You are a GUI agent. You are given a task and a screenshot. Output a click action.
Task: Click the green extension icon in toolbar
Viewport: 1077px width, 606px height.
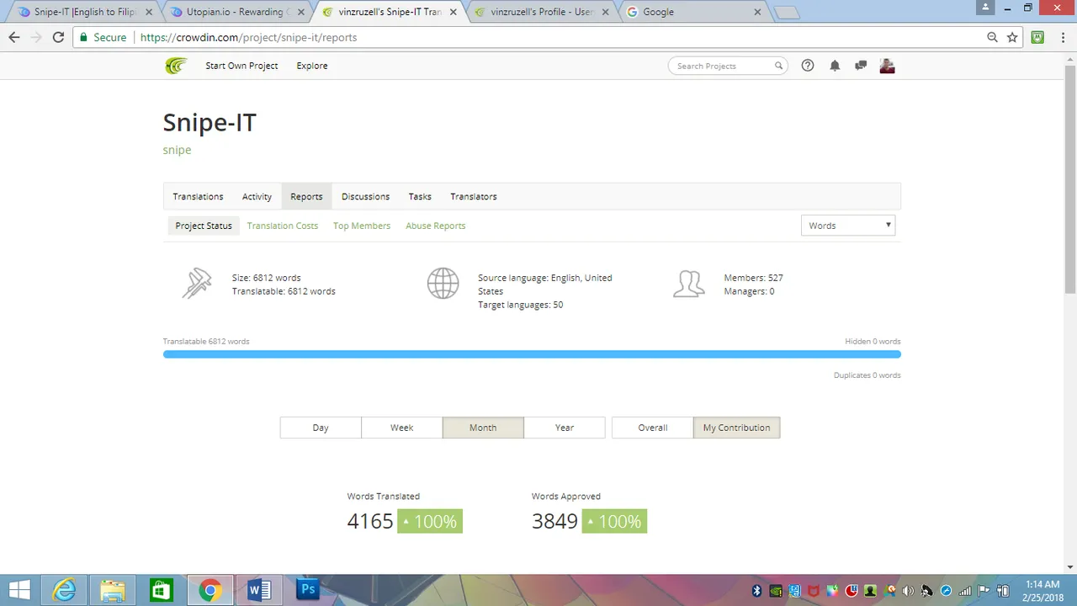pos(1037,37)
